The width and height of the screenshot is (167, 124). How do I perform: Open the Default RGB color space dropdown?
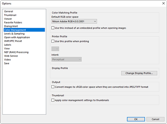[x=74, y=21]
